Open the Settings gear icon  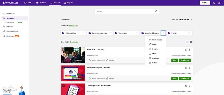click(214, 3)
